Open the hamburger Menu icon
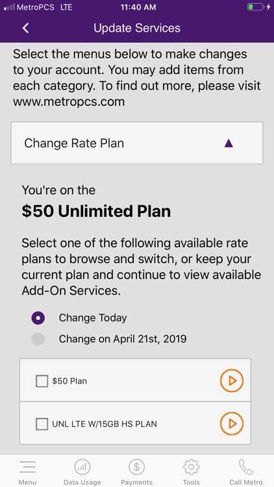Screen dimensions: 274x487 pyautogui.click(x=27, y=467)
